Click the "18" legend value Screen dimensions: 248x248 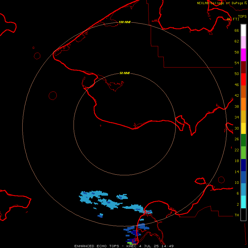coord(237,161)
